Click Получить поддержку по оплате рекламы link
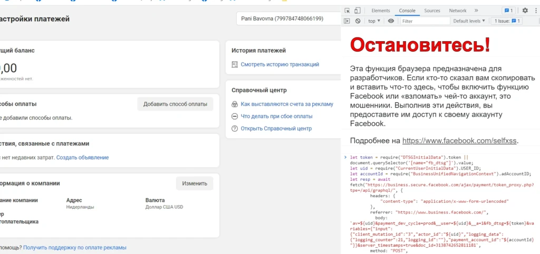 [x=75, y=248]
